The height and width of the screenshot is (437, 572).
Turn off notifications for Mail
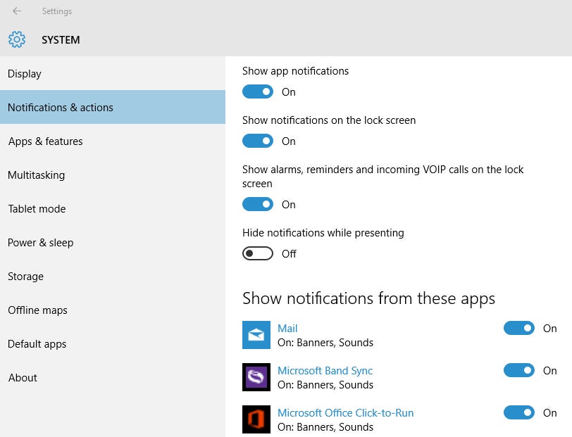[x=519, y=328]
